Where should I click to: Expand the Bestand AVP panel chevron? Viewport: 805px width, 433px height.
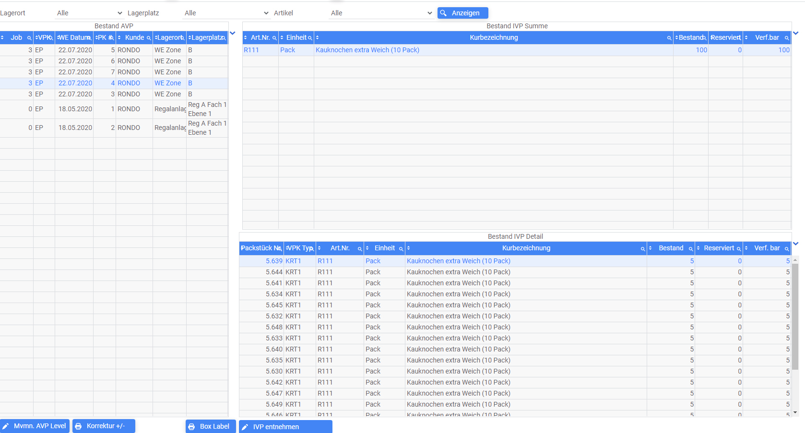pos(233,33)
